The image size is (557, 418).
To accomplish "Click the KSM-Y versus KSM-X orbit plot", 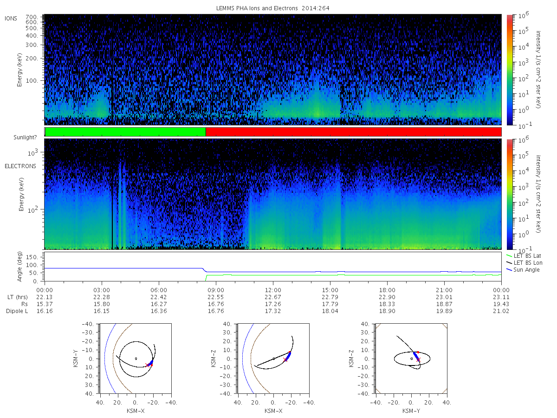I will click(135, 359).
